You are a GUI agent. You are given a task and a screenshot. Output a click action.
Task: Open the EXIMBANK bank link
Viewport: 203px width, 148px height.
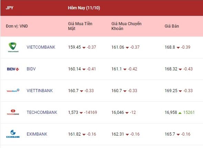(x=37, y=134)
